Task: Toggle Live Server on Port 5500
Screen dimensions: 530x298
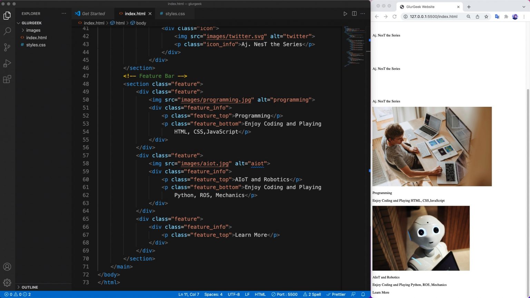Action: click(284, 294)
